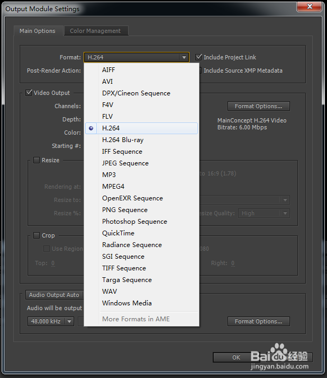The width and height of the screenshot is (327, 378).
Task: Select AIFF from the format list
Action: tap(141, 70)
